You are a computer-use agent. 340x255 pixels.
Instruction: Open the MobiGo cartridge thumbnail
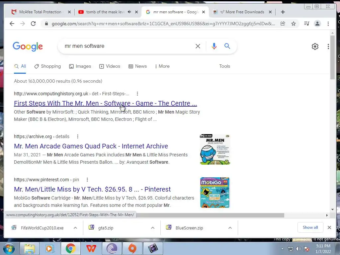click(215, 193)
